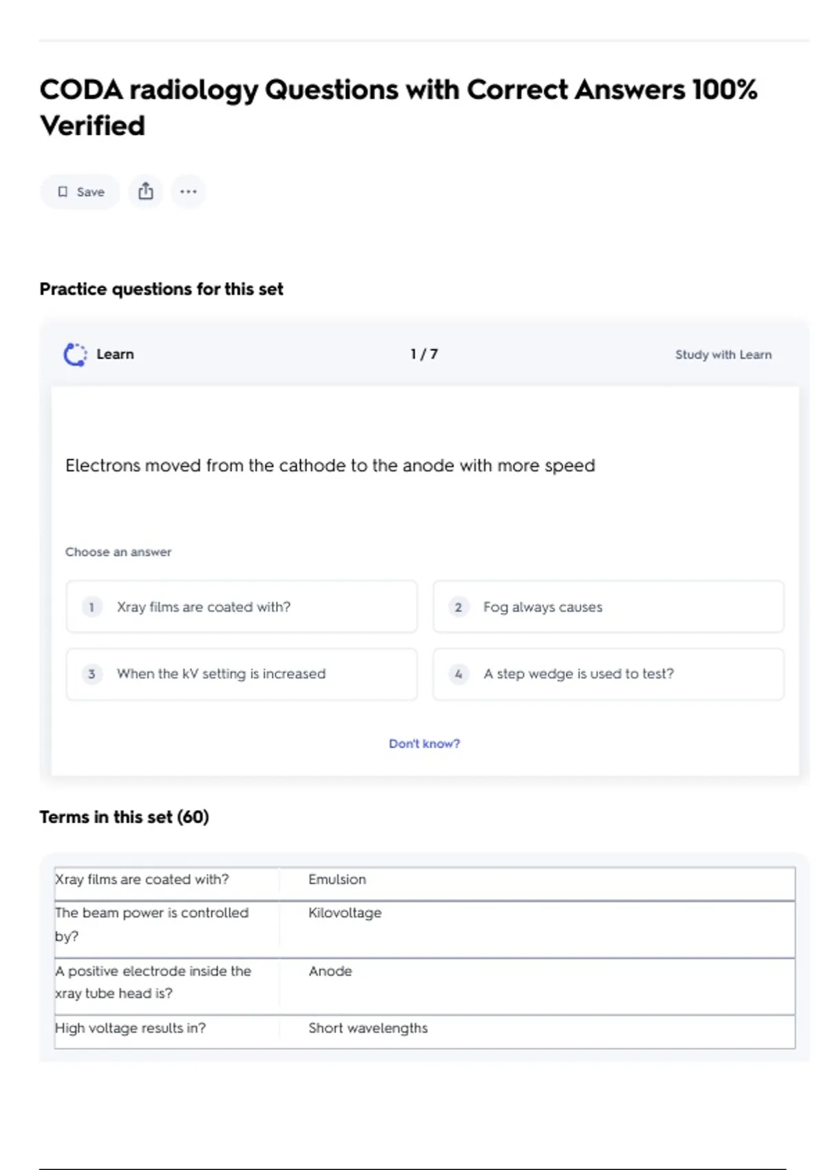Click the number 1 answer badge

point(92,607)
